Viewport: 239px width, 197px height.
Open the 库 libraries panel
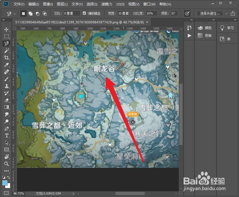[x=225, y=39]
